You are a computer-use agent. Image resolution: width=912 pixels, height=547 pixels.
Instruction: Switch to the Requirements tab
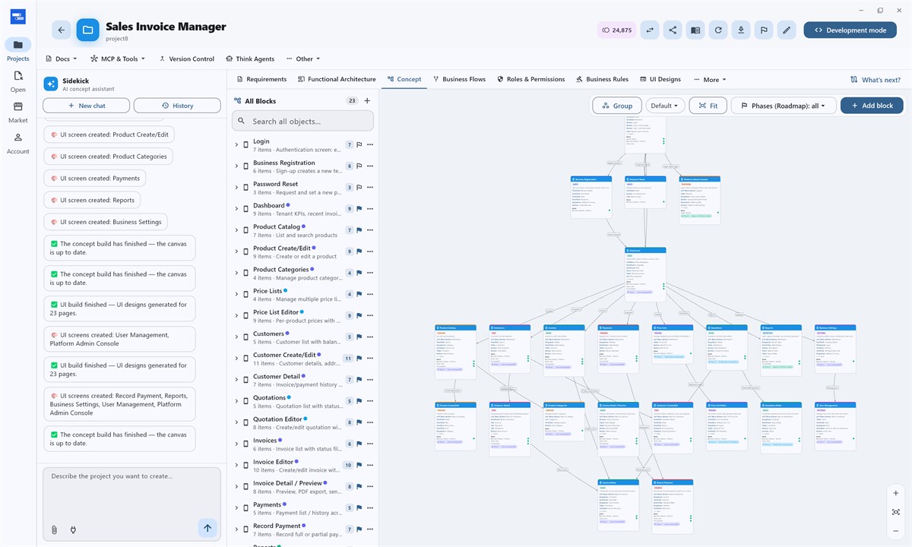pyautogui.click(x=261, y=79)
